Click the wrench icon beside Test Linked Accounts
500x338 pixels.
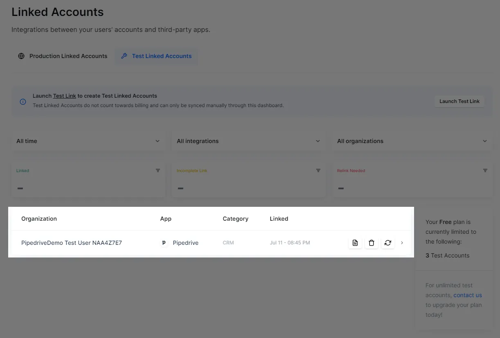pyautogui.click(x=124, y=56)
